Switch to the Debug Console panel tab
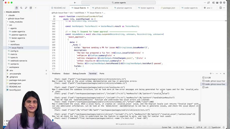This screenshot has height=129, width=230. (x=79, y=74)
